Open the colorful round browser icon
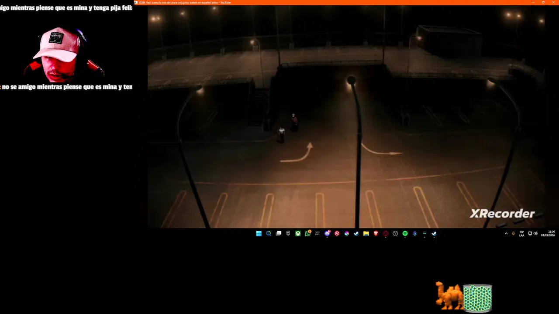 click(347, 233)
